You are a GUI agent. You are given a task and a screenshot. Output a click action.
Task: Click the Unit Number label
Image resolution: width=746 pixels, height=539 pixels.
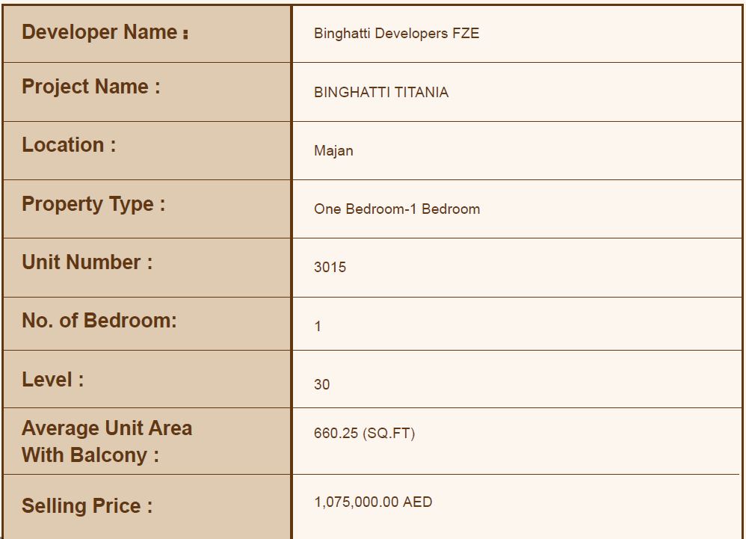tap(87, 262)
